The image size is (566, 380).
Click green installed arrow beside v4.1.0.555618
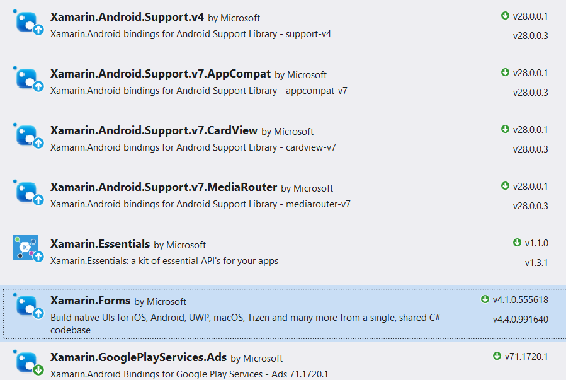coord(485,299)
